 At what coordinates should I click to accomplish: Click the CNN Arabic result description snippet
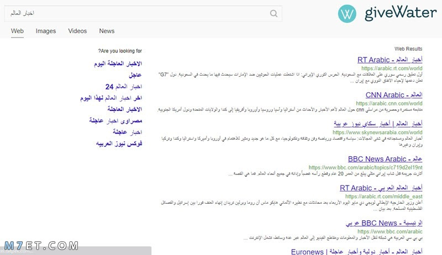[290, 109]
